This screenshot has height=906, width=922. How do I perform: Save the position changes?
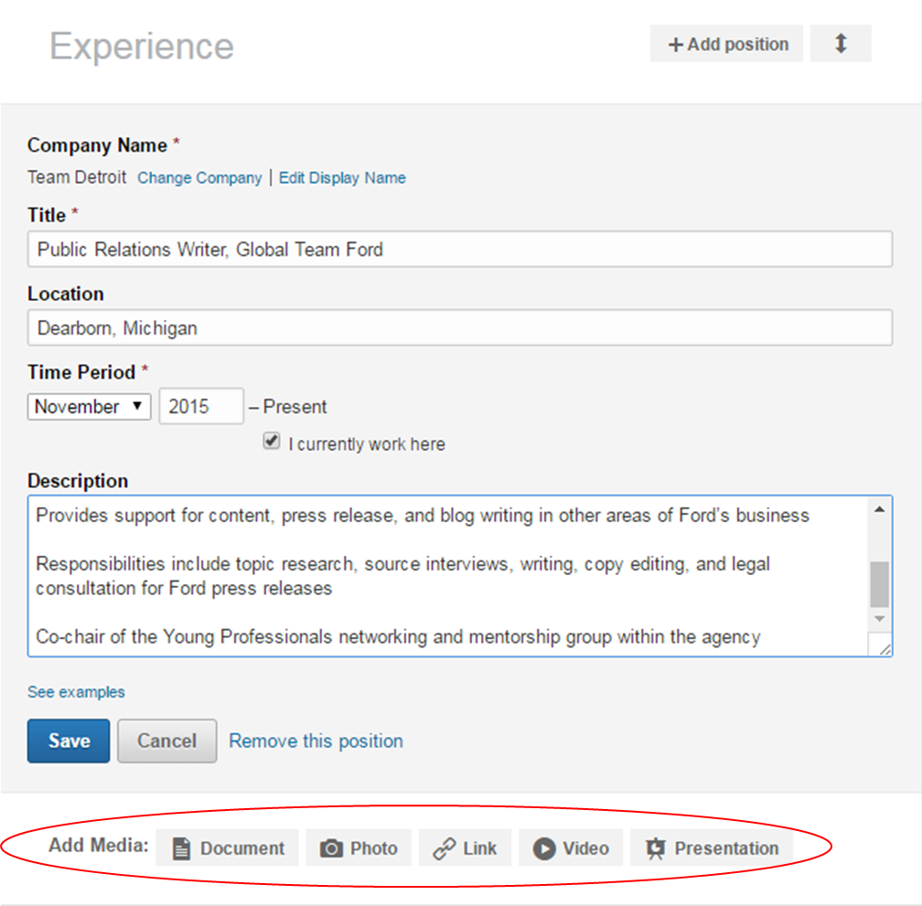69,741
